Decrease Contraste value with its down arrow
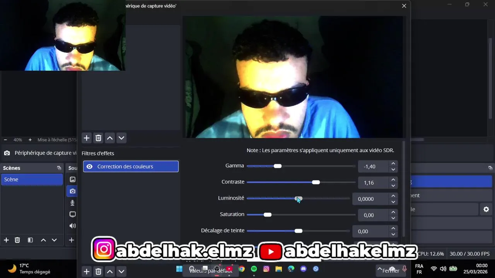The image size is (495, 278). click(x=393, y=186)
